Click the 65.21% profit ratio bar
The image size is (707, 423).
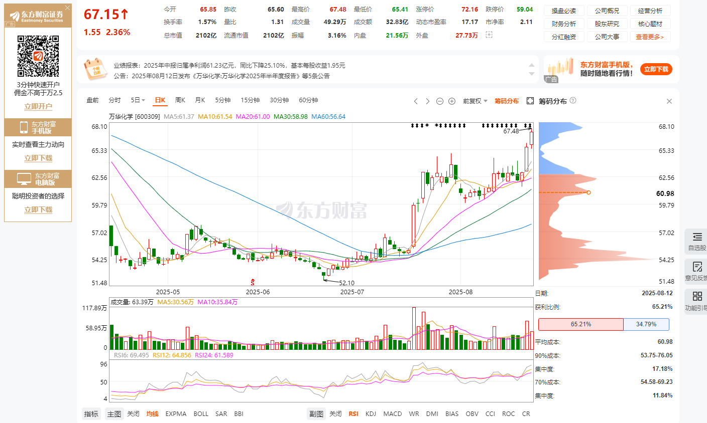pos(581,324)
